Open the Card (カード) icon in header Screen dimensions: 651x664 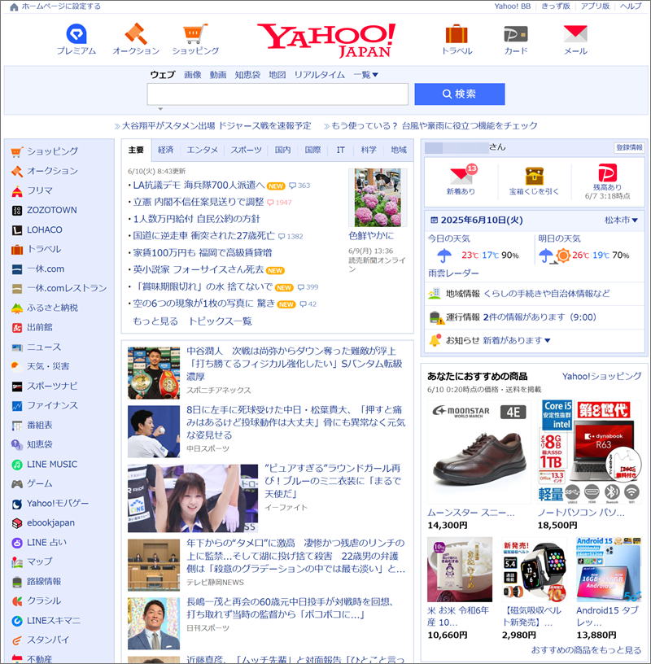(515, 34)
